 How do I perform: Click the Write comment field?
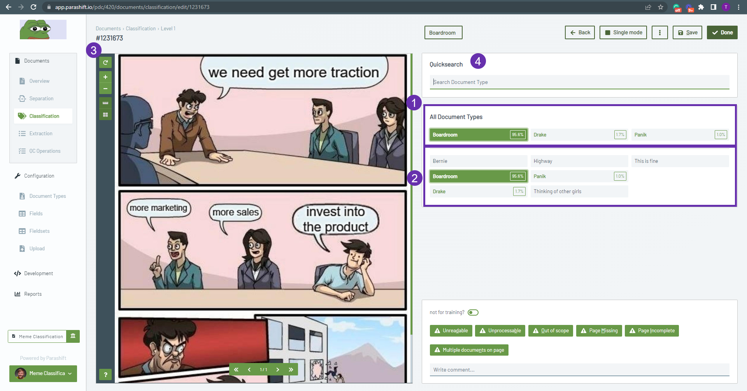(x=579, y=370)
